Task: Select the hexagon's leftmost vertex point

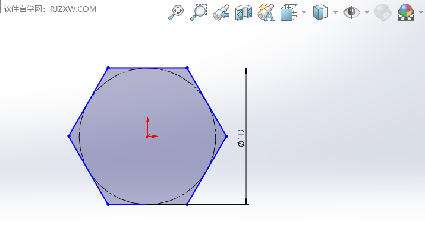Action: point(69,136)
